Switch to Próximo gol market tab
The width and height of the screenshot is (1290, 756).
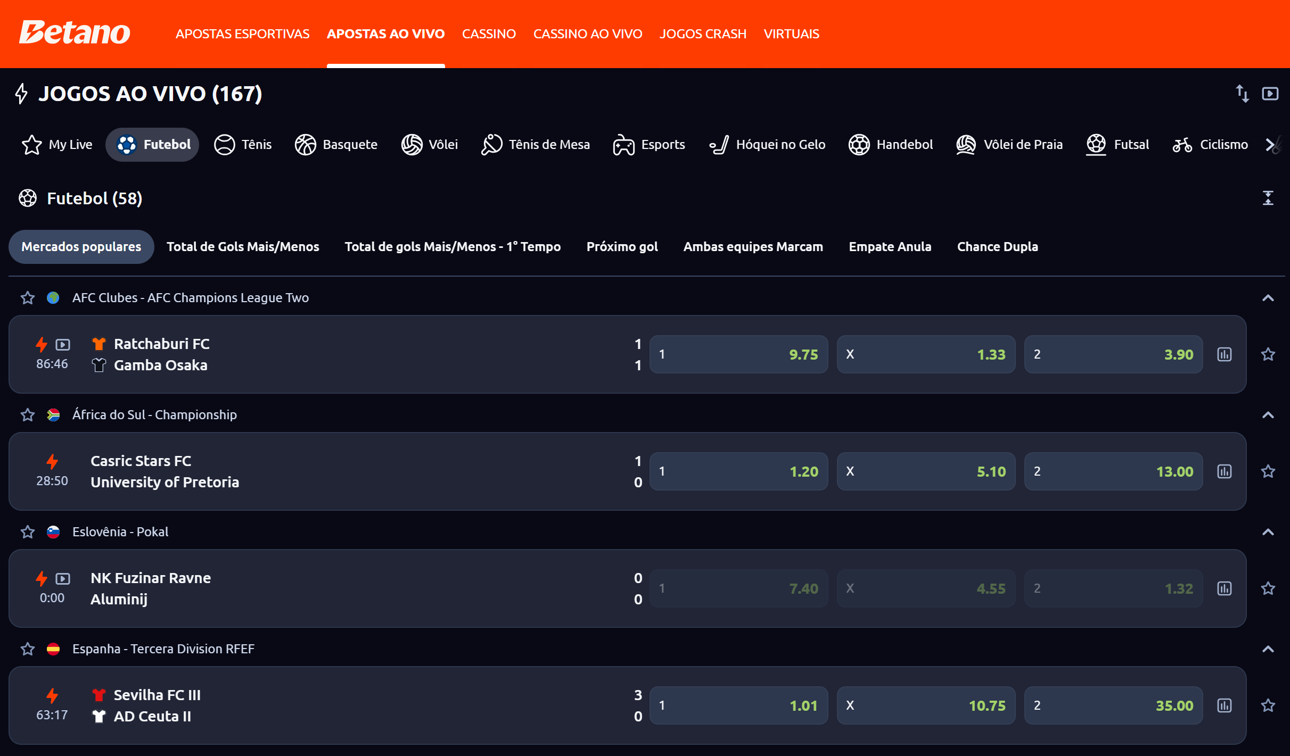(x=622, y=247)
